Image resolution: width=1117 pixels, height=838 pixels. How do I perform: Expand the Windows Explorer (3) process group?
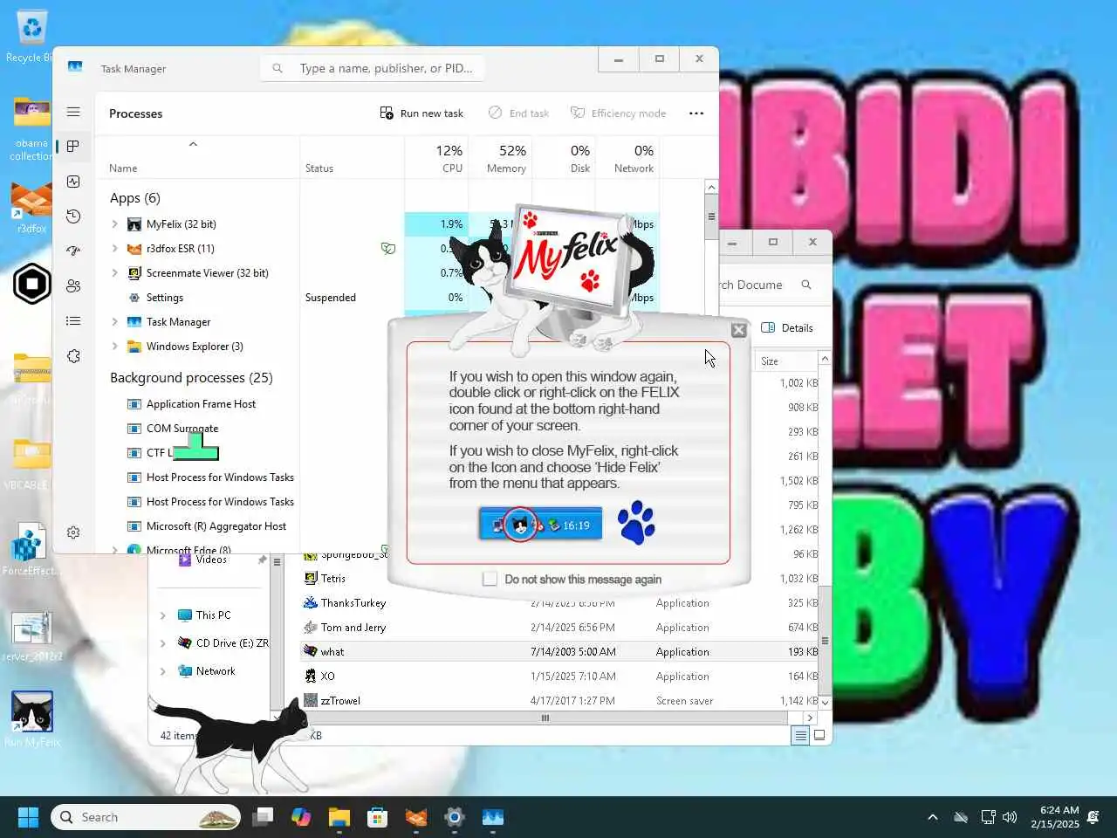point(114,347)
